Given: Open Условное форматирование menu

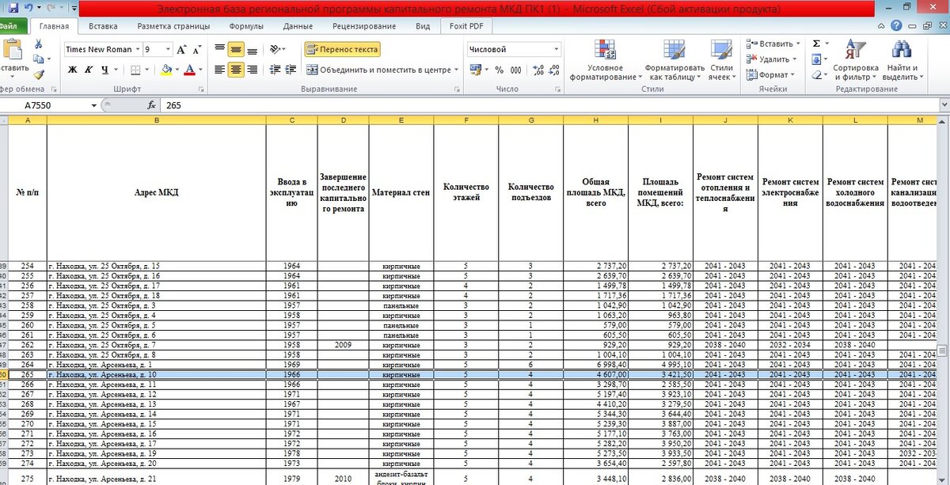Looking at the screenshot, I should [606, 59].
